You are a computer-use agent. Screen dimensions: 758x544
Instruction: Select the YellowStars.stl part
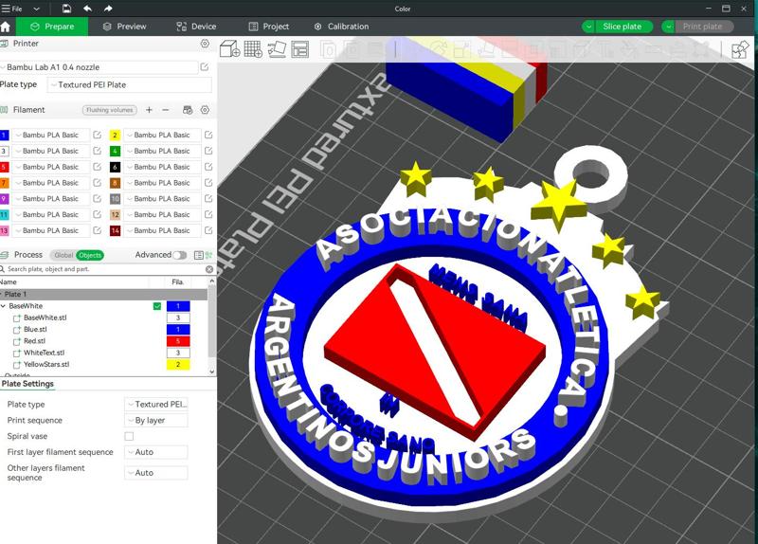pyautogui.click(x=46, y=364)
